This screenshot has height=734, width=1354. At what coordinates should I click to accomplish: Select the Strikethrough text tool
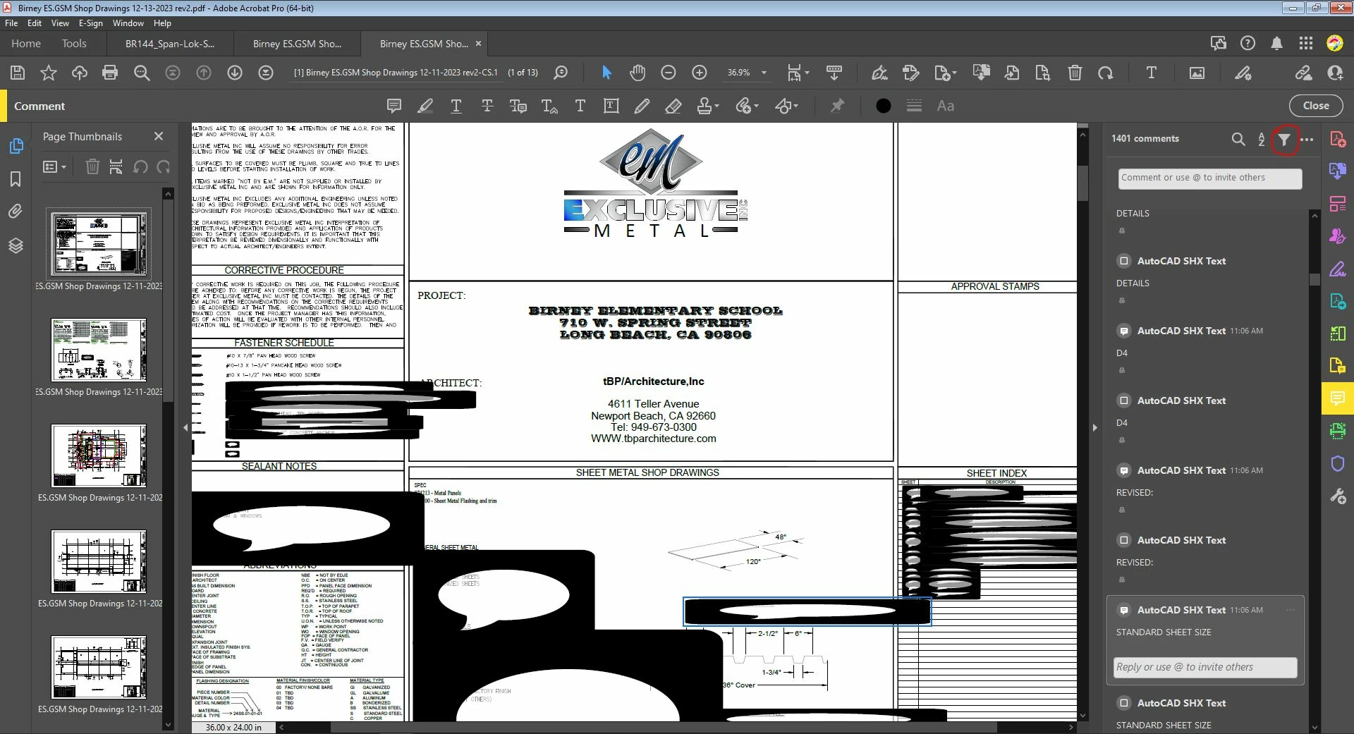[487, 106]
